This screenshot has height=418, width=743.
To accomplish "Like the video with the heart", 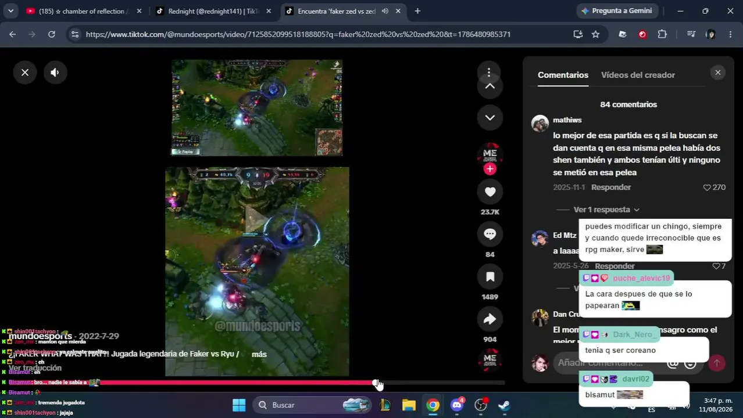I will 490,192.
